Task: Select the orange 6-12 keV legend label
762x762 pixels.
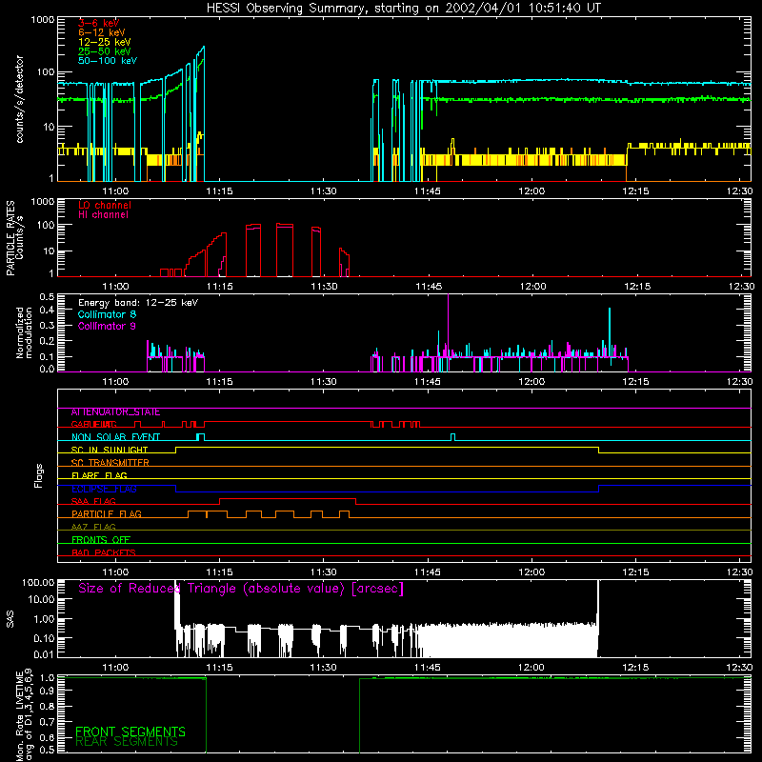Action: [x=102, y=32]
